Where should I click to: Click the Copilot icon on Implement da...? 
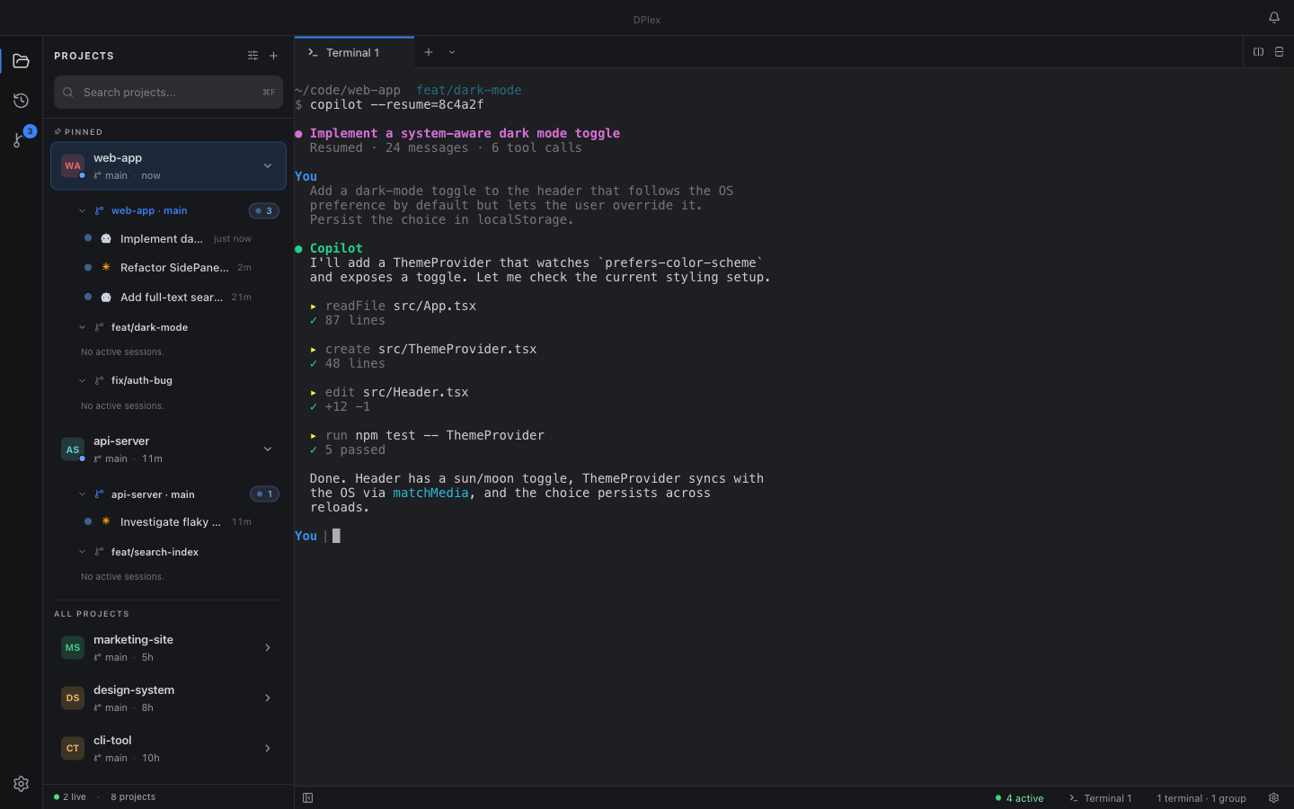pyautogui.click(x=106, y=238)
